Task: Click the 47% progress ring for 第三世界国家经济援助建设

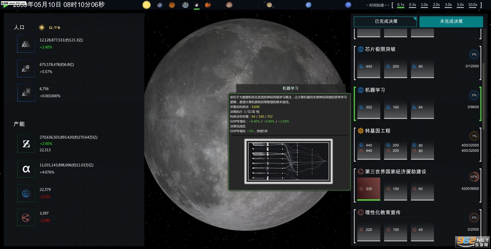Action: click(474, 177)
